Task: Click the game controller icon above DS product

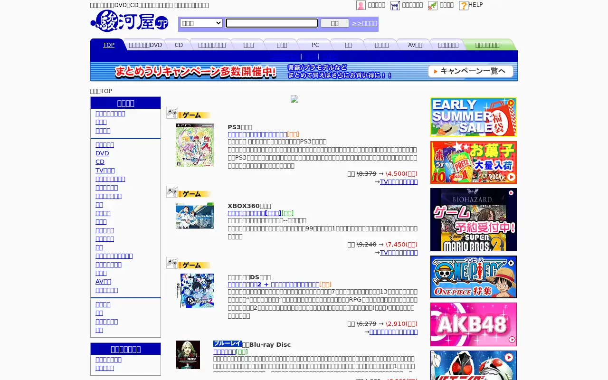Action: point(172,263)
